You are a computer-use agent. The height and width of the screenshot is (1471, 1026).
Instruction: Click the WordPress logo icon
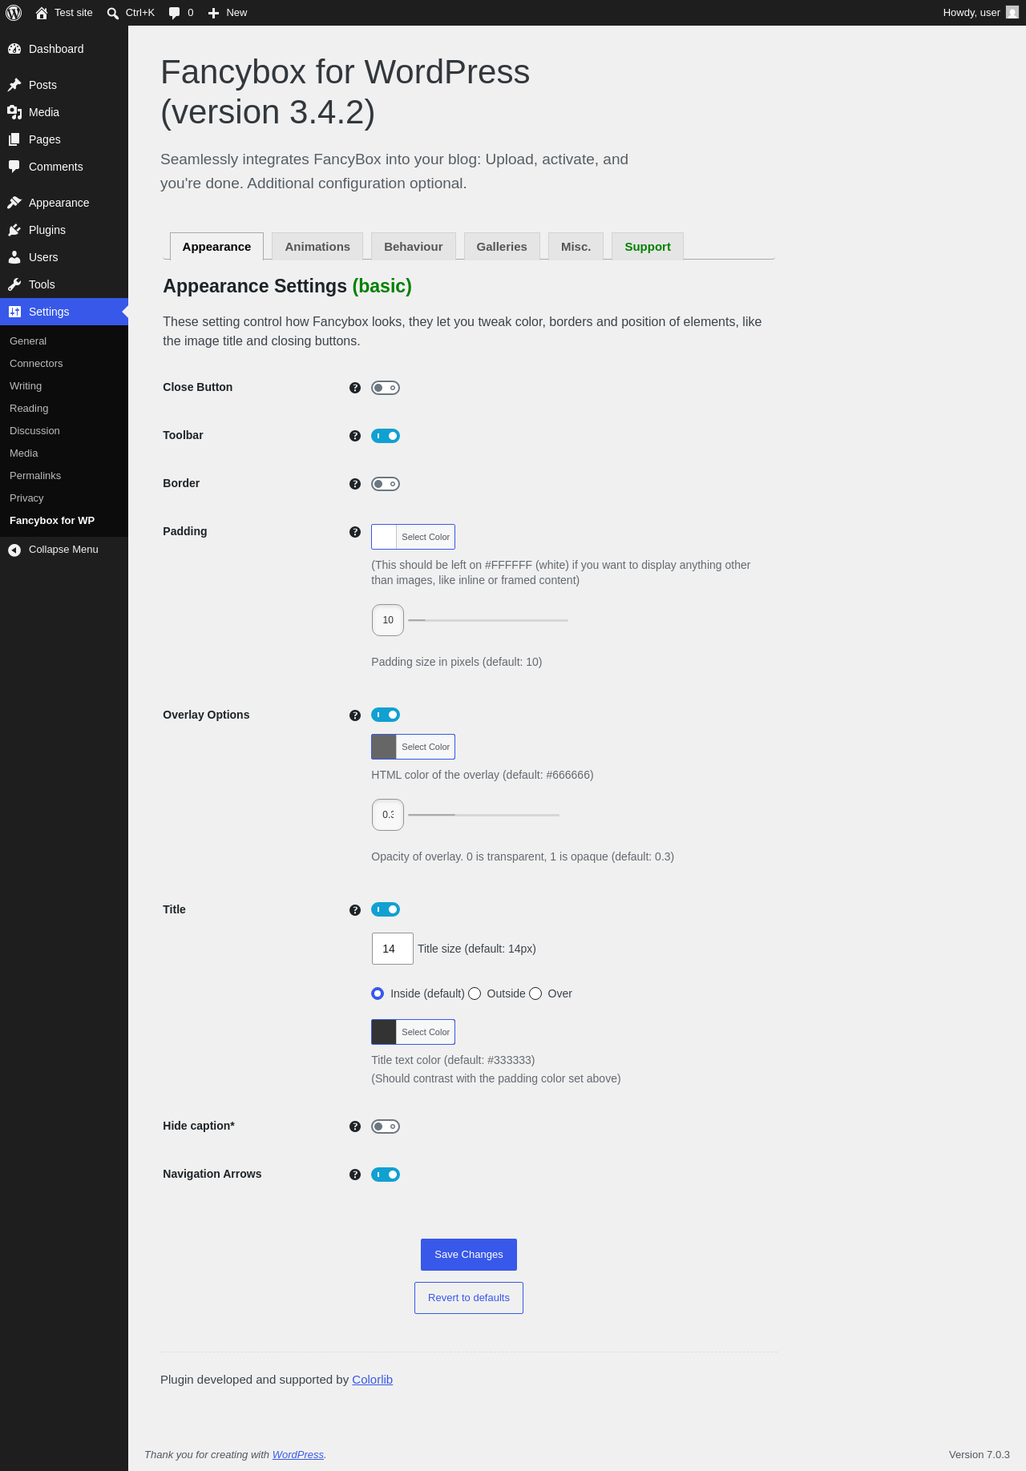[x=14, y=13]
